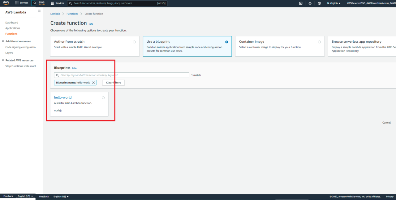The image size is (396, 200).
Task: Click the Info link beside Blueprints
Action: coord(74,68)
